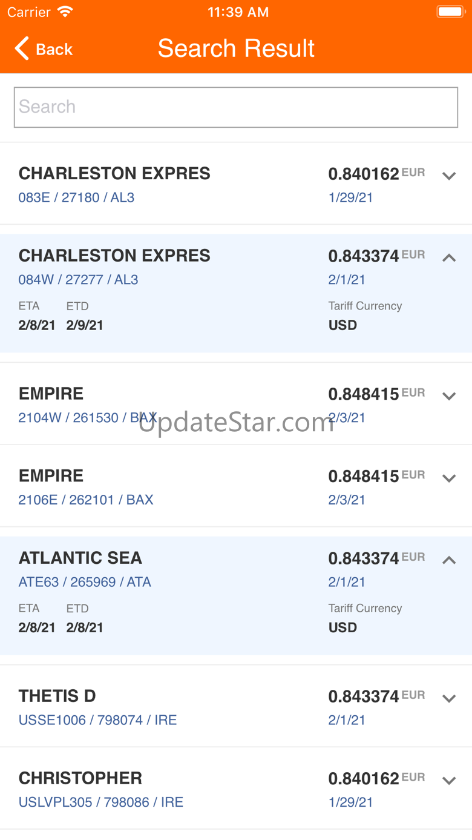The image size is (472, 840).
Task: Select the USSE1006 / 798074 / IRE voyage
Action: [x=97, y=720]
